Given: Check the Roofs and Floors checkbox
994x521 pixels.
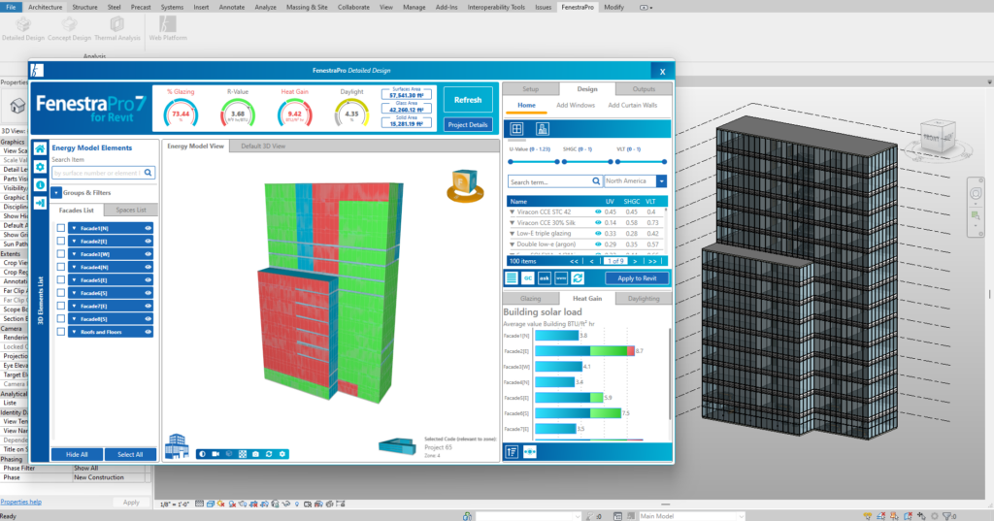Looking at the screenshot, I should 61,332.
